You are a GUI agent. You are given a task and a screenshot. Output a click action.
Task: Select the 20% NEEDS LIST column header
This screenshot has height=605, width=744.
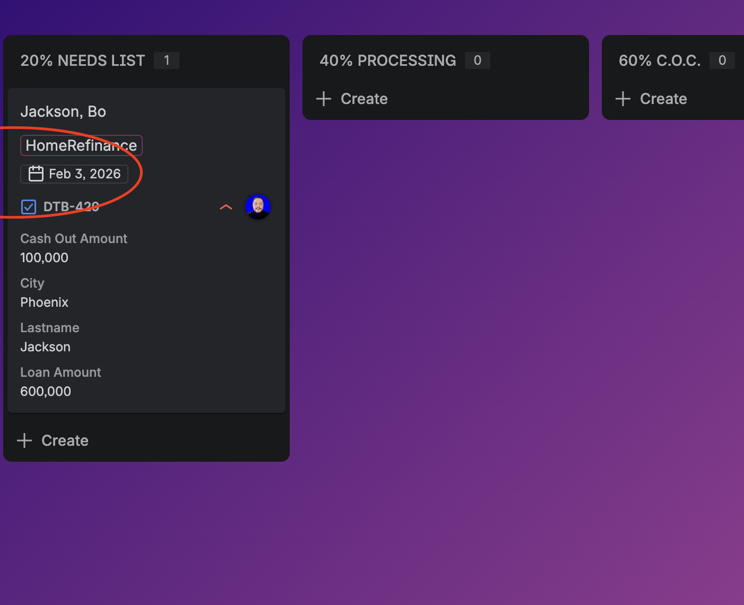click(x=82, y=60)
